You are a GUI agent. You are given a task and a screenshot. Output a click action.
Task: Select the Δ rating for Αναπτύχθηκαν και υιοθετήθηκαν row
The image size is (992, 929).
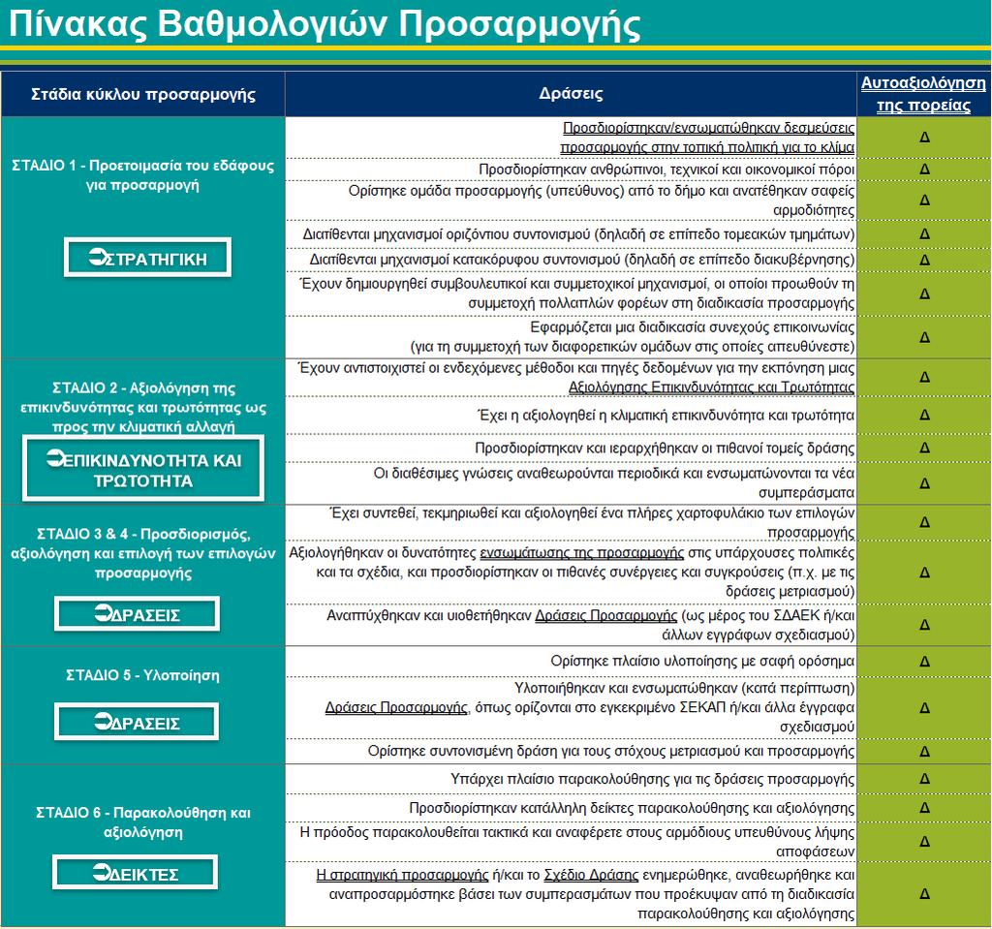pos(924,625)
